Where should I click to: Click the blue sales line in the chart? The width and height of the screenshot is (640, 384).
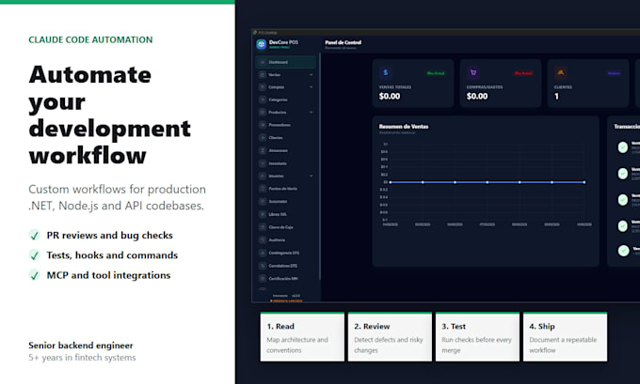coord(487,182)
